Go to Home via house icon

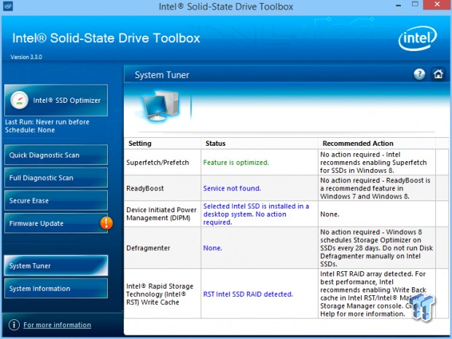(x=437, y=74)
